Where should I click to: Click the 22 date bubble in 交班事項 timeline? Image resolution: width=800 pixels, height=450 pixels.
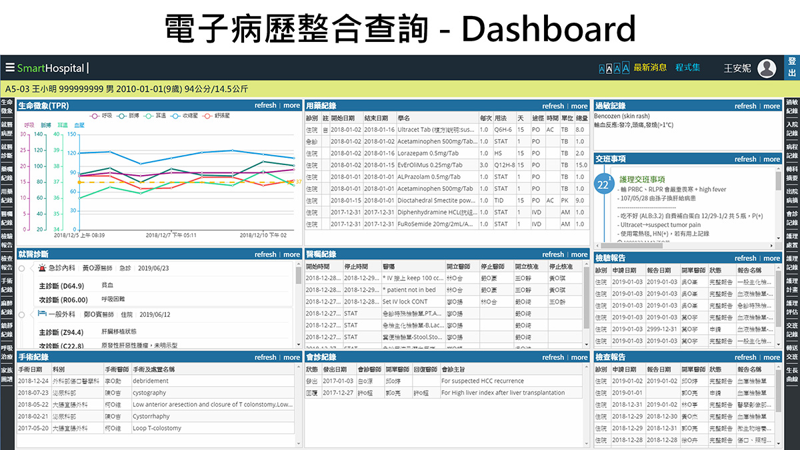[x=603, y=184]
